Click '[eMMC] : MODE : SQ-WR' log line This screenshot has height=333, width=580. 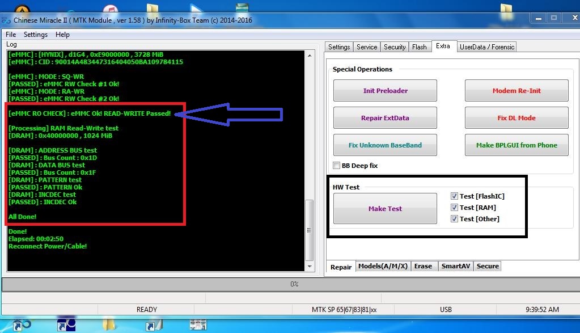[x=46, y=77]
